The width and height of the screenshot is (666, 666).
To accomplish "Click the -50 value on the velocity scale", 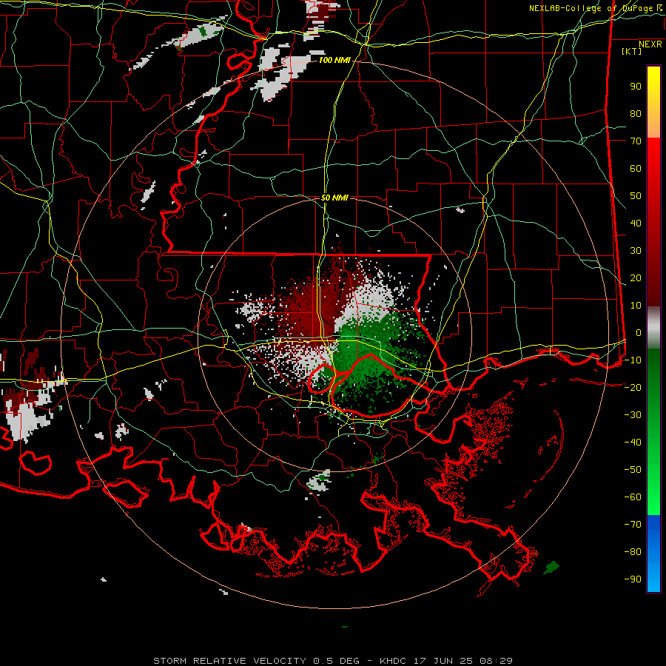I will point(633,470).
